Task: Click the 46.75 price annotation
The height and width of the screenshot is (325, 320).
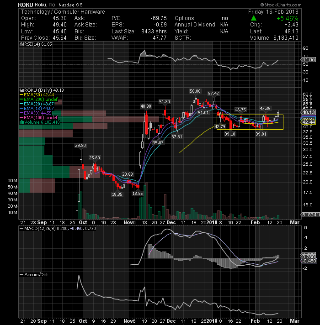Action: 240,110
